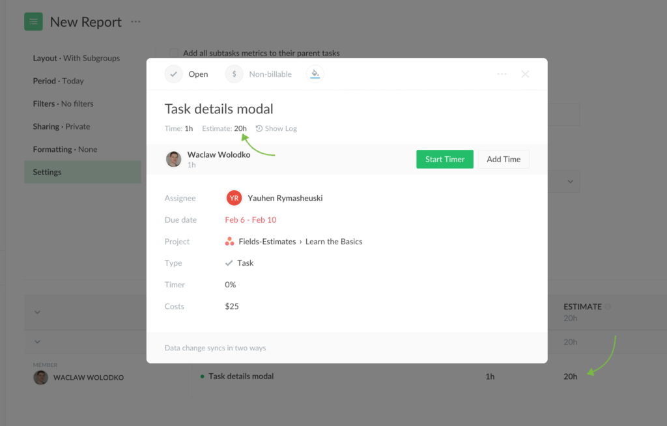Open the modal's more options menu
The width and height of the screenshot is (667, 426).
tap(502, 74)
